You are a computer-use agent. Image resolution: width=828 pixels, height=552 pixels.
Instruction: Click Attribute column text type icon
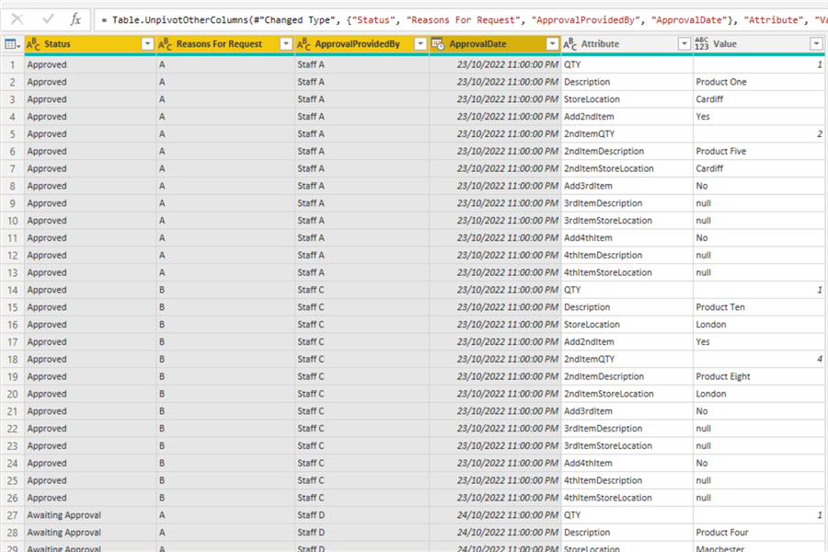pyautogui.click(x=569, y=44)
